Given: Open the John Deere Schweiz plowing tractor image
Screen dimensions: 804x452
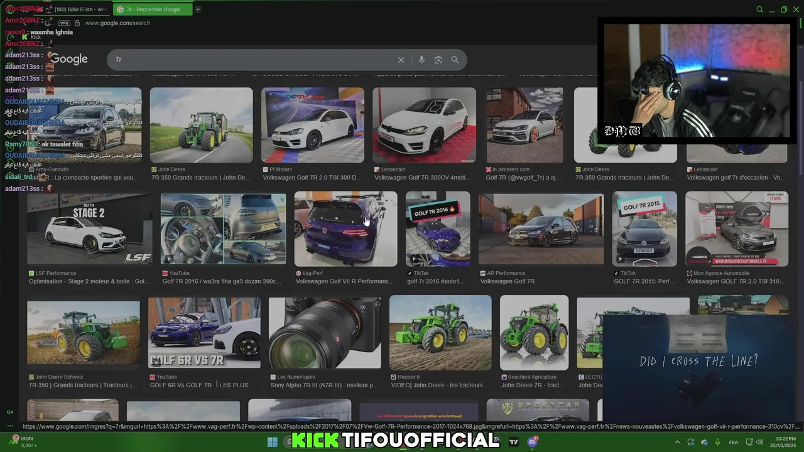Looking at the screenshot, I should [84, 333].
